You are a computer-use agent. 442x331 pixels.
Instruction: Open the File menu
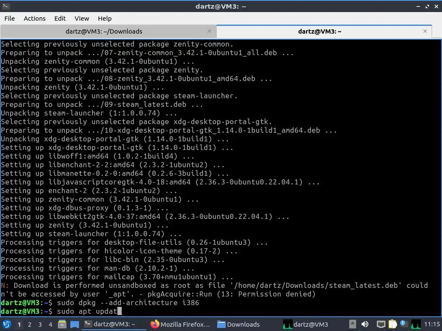pos(9,19)
